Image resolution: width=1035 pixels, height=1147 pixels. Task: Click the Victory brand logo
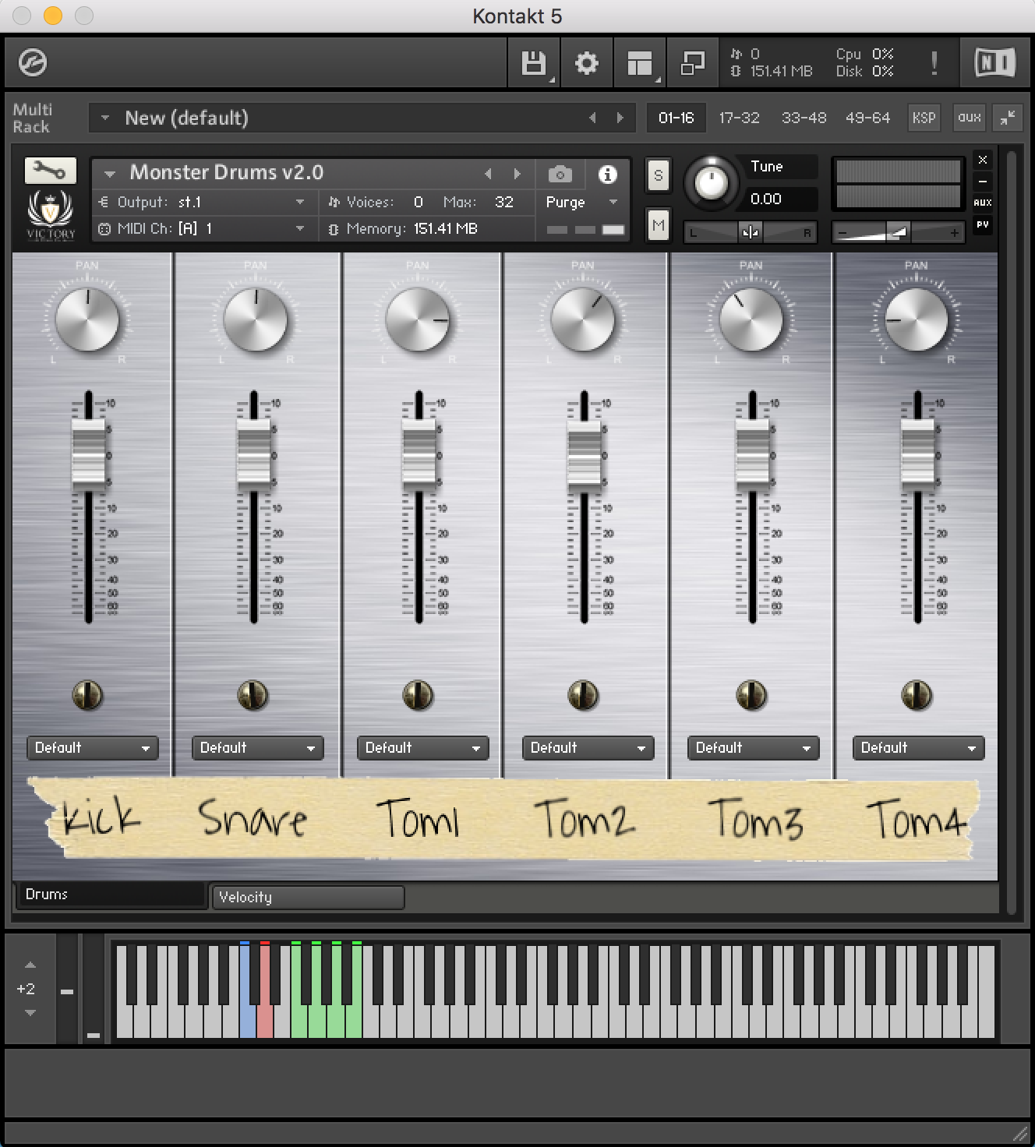(51, 217)
